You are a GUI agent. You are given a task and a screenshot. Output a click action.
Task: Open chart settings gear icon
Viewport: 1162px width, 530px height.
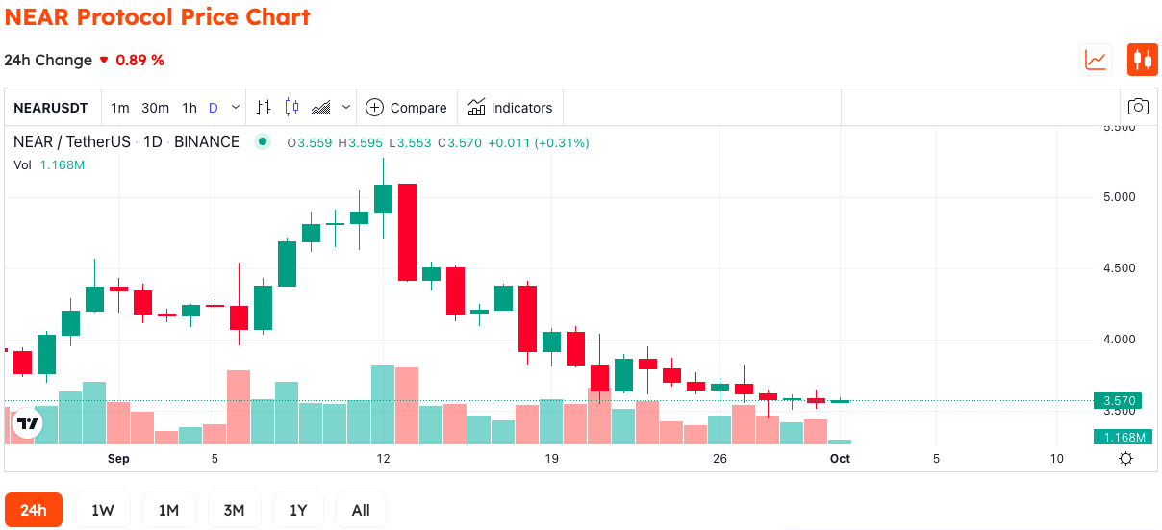pos(1125,459)
